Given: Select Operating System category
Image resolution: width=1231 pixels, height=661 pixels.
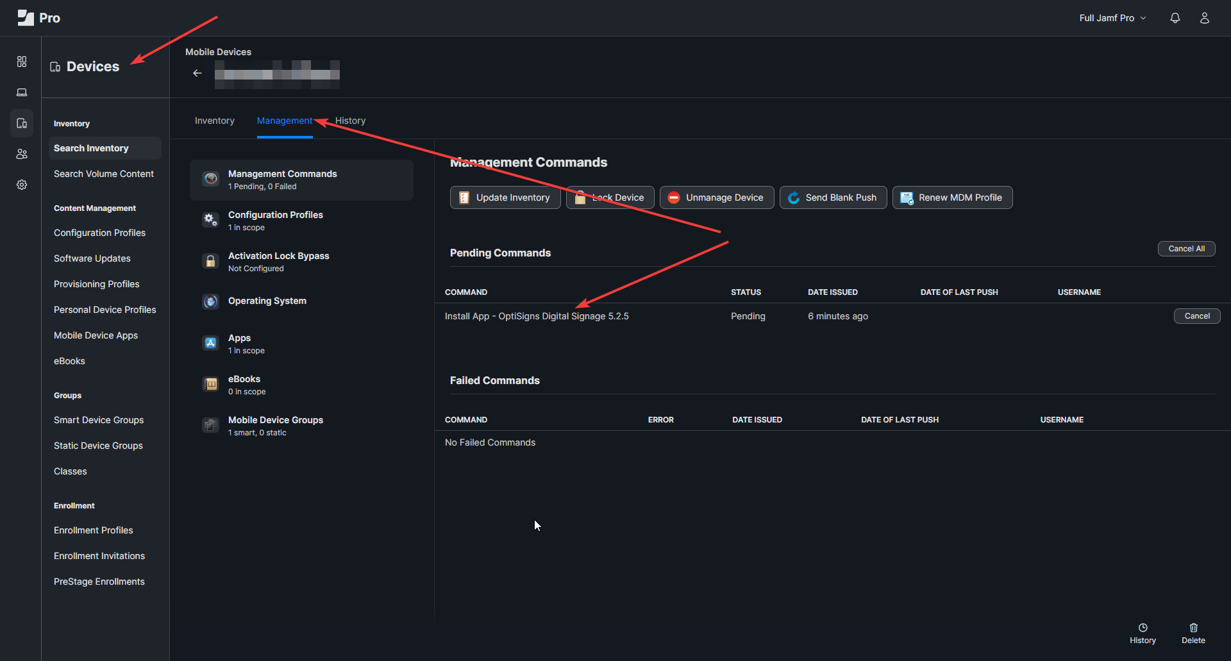Looking at the screenshot, I should 301,301.
